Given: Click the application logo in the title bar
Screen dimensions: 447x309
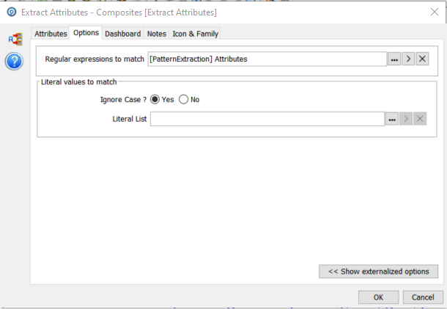Looking at the screenshot, I should point(12,12).
